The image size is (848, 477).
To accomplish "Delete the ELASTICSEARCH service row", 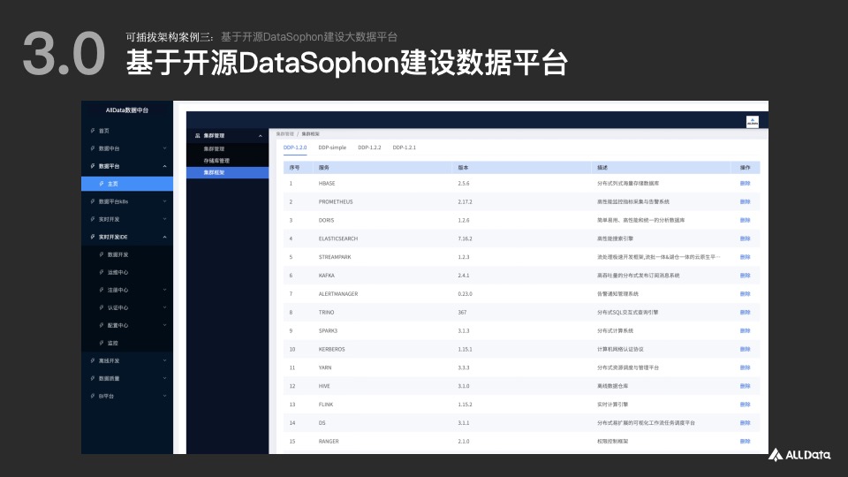I will pos(745,238).
